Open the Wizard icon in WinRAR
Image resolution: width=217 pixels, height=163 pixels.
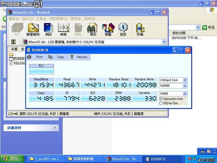(x=108, y=30)
